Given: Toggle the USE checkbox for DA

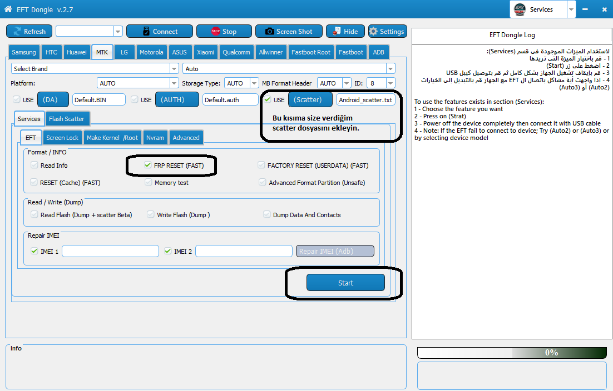Looking at the screenshot, I should point(17,99).
